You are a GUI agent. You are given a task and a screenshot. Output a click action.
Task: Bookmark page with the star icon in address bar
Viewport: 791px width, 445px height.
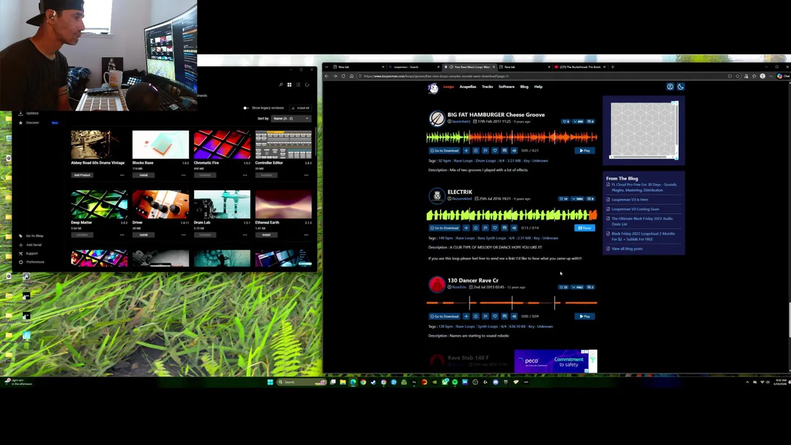pos(738,76)
